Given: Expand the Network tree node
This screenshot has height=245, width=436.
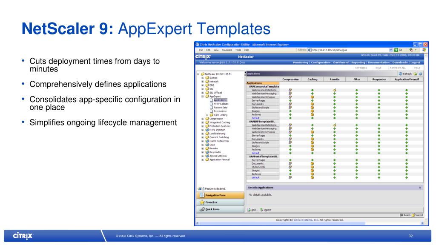Looking at the screenshot, I should pos(203,82).
